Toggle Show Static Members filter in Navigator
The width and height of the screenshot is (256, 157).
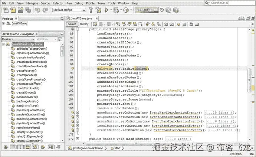click(x=20, y=147)
